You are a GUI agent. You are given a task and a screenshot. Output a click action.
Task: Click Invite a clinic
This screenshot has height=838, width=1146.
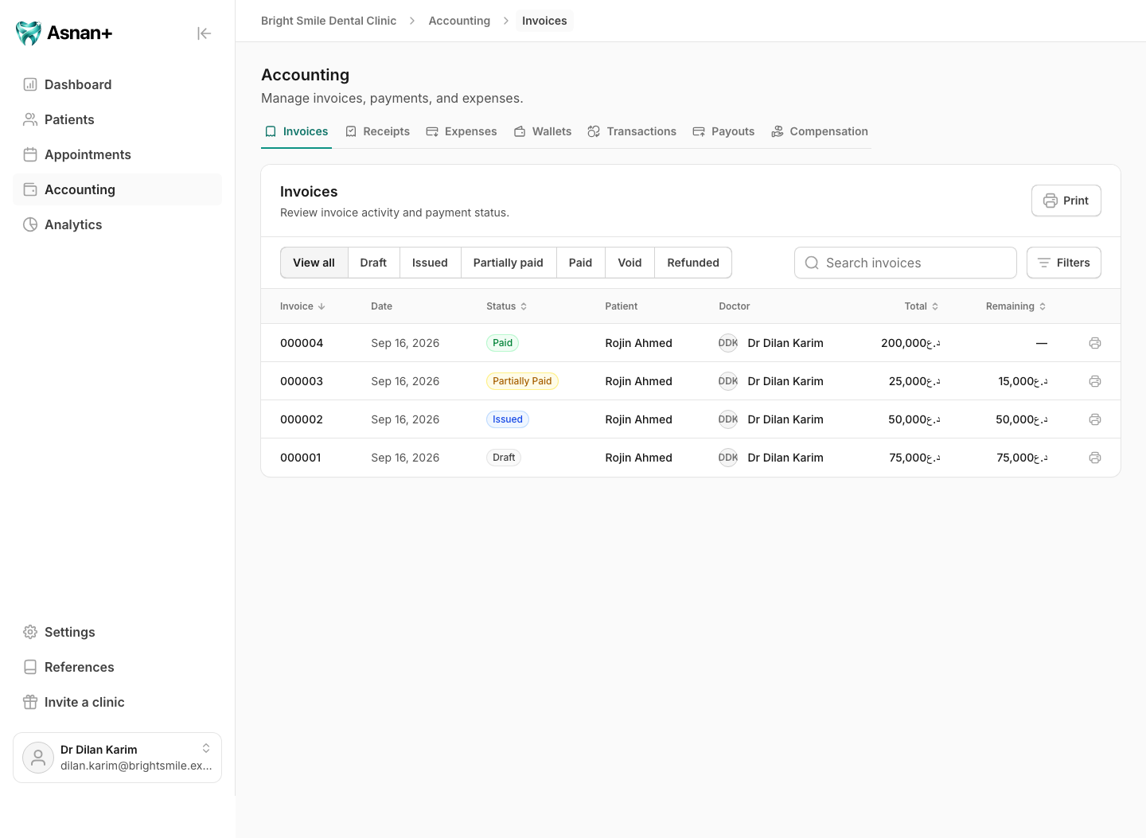[x=117, y=702]
